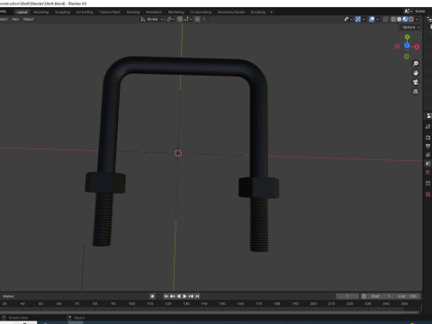
Task: Click the End frame field showing 250
Action: tap(408, 296)
